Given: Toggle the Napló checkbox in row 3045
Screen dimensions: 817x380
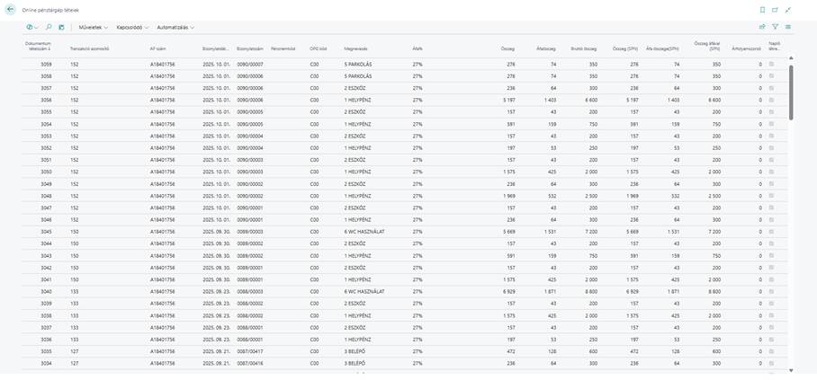Looking at the screenshot, I should (x=771, y=232).
